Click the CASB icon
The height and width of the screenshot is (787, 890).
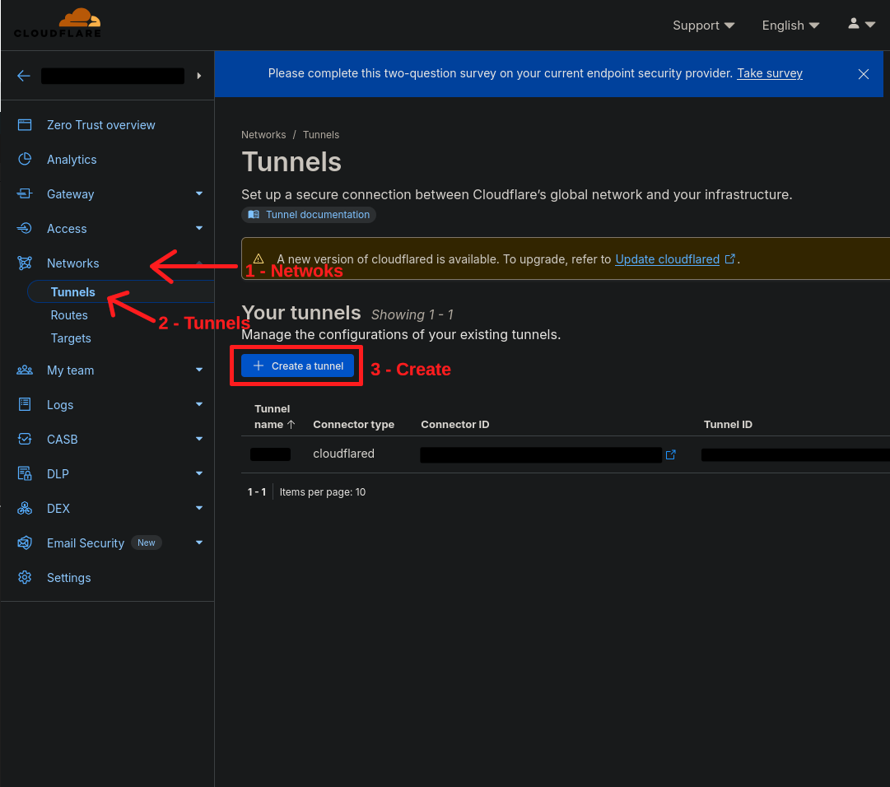25,439
